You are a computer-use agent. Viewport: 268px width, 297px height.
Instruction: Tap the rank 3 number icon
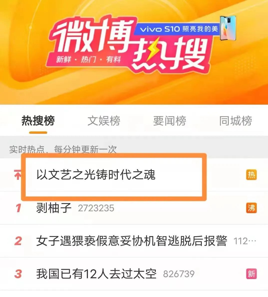coord(18,274)
